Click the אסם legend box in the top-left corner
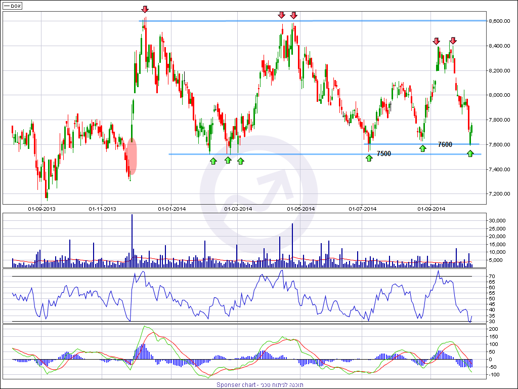 13,6
